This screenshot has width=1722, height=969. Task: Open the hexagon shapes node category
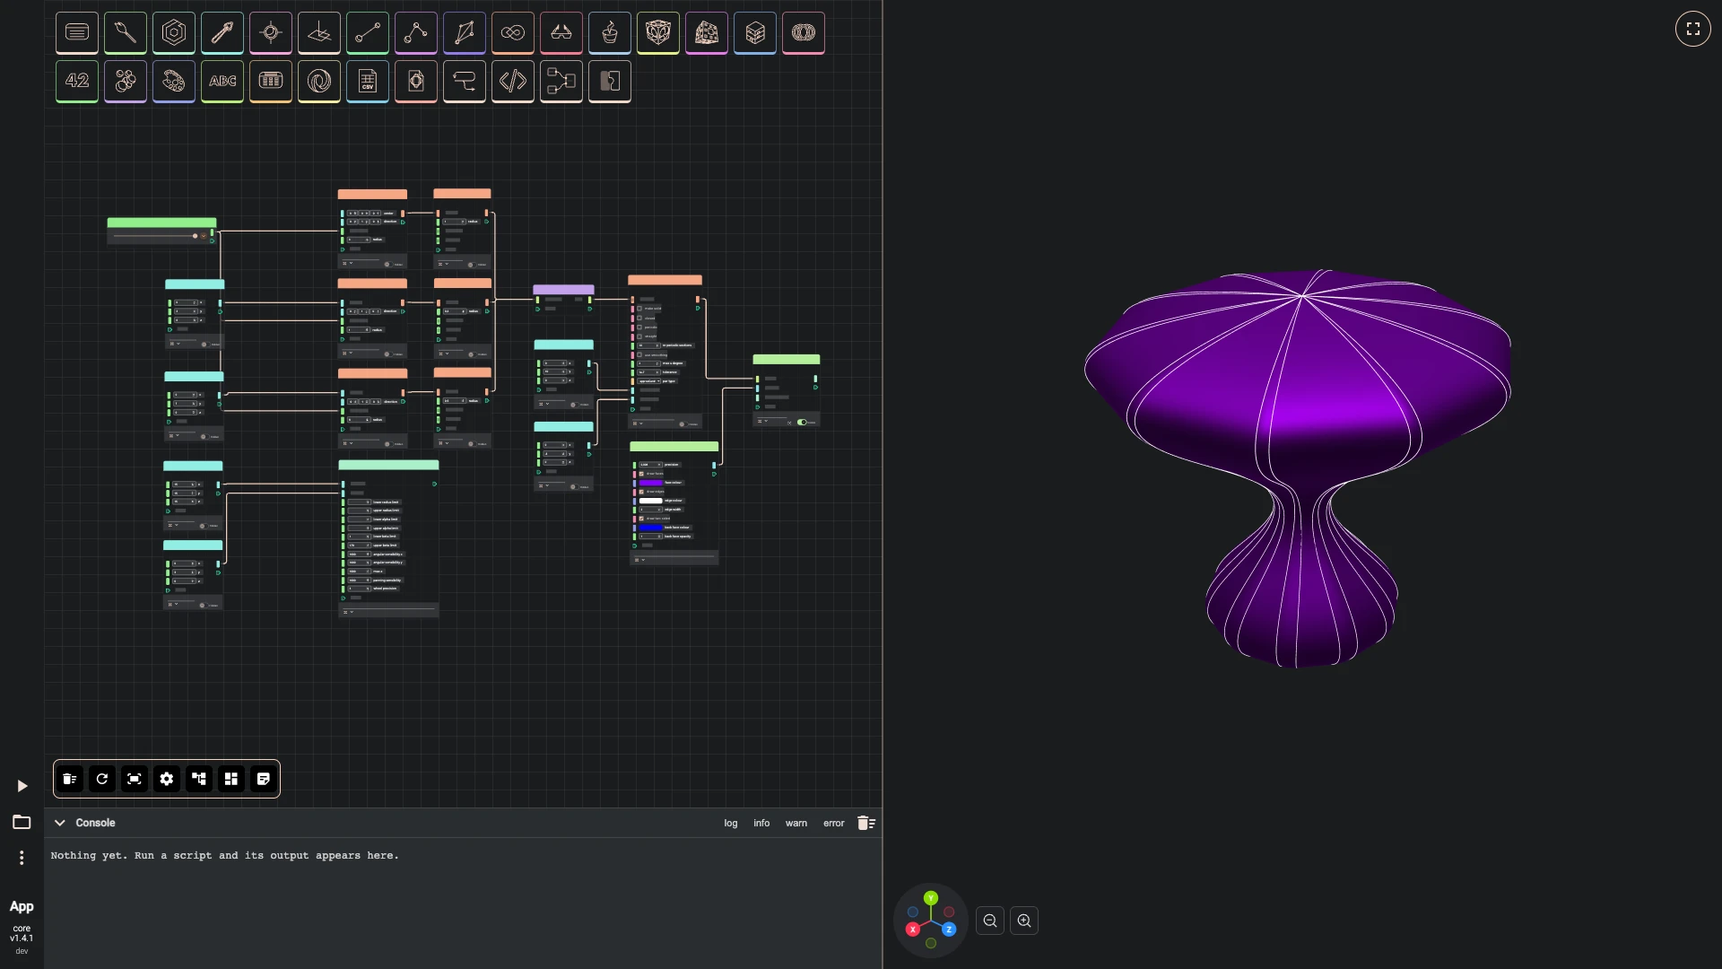coord(174,33)
